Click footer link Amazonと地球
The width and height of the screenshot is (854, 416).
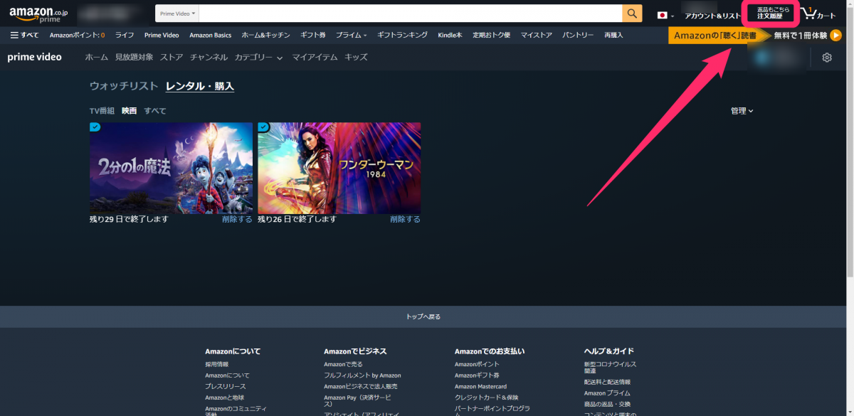click(224, 398)
